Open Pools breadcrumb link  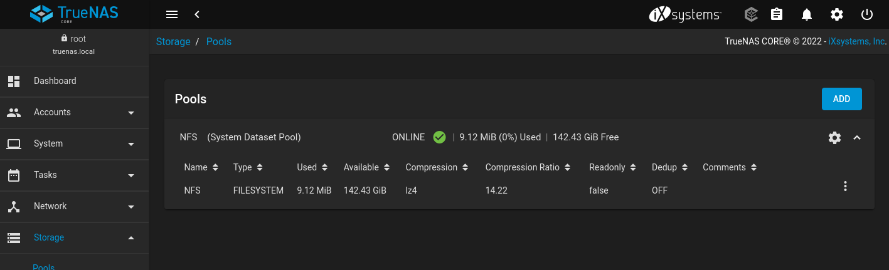click(219, 41)
